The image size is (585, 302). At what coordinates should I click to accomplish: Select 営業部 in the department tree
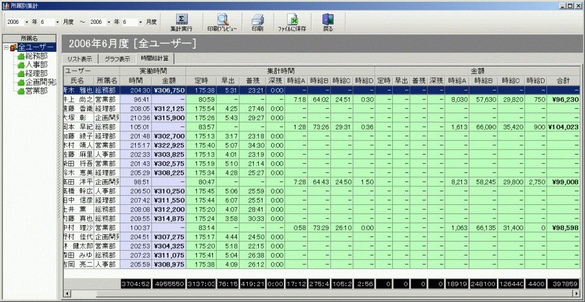pyautogui.click(x=36, y=91)
